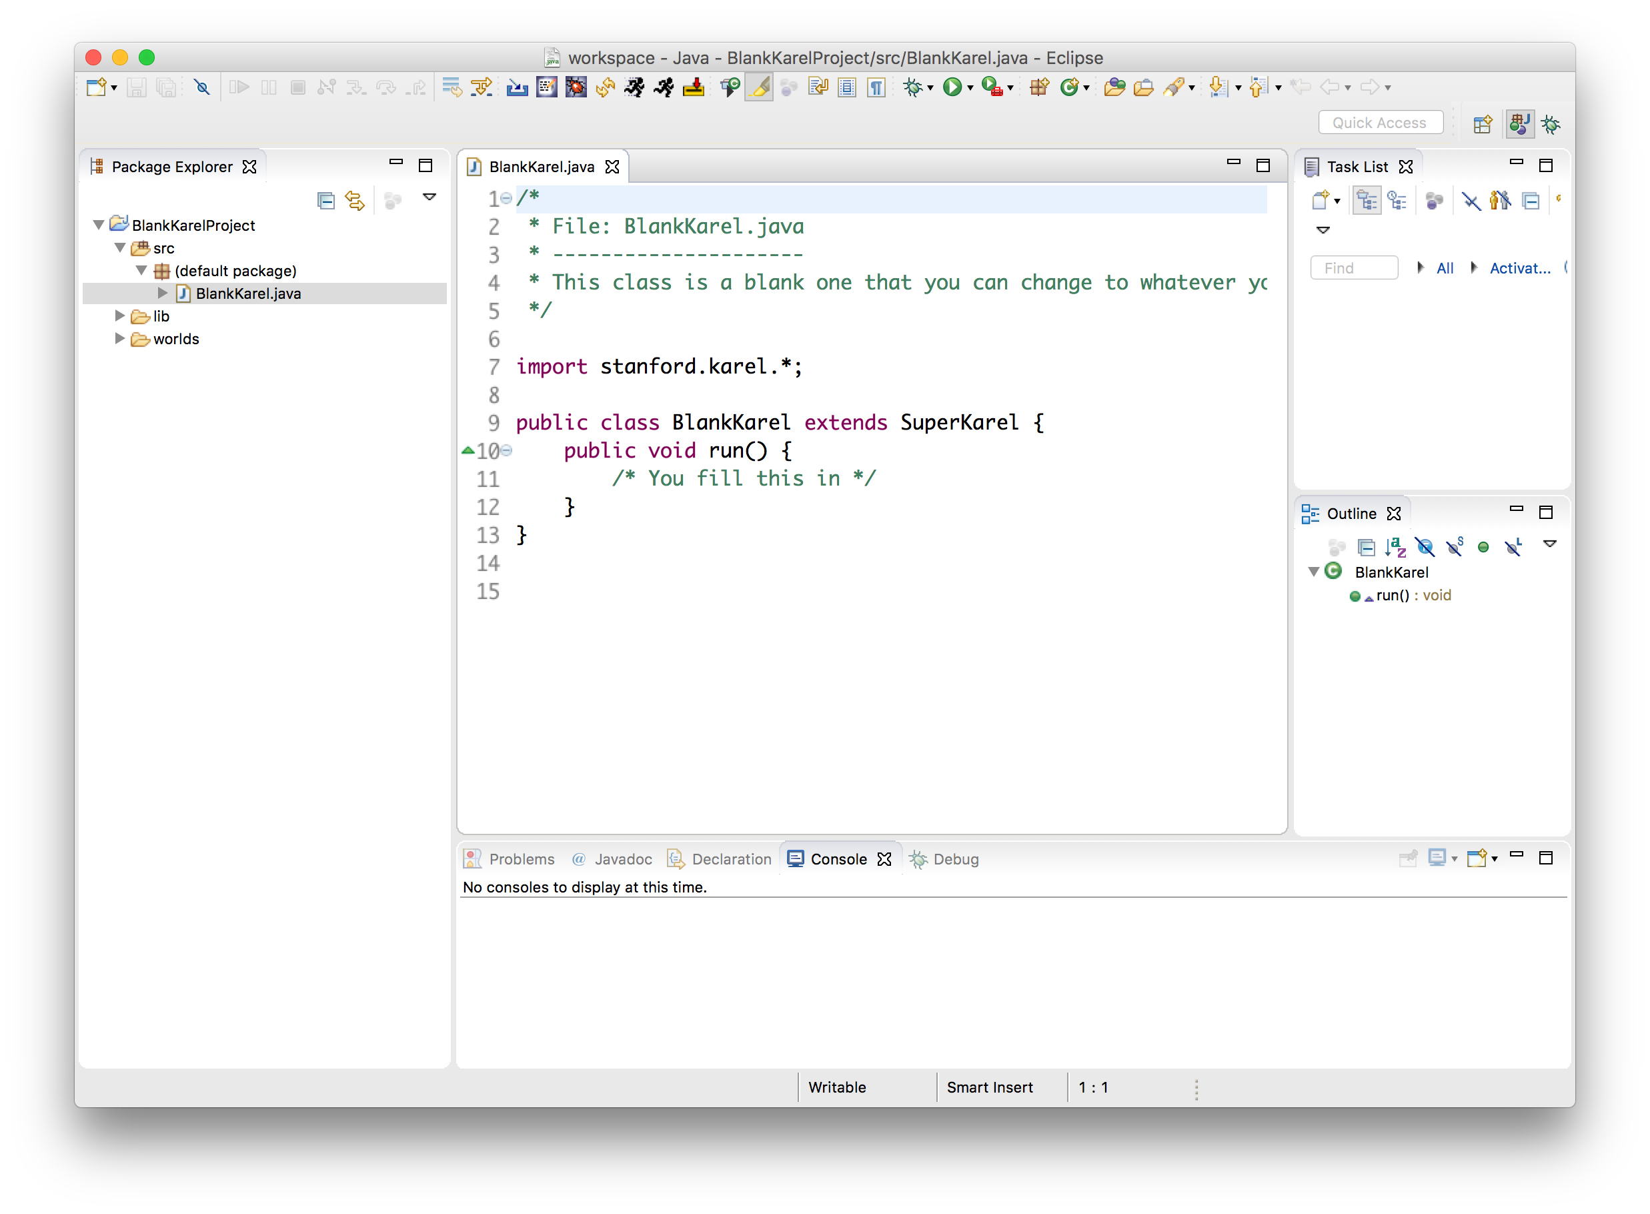Click the Find field in Task List

click(1354, 268)
